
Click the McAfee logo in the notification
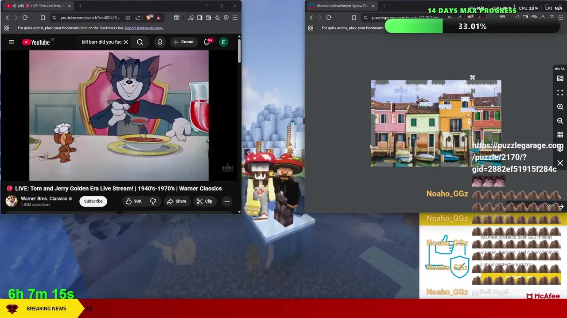coord(544,296)
